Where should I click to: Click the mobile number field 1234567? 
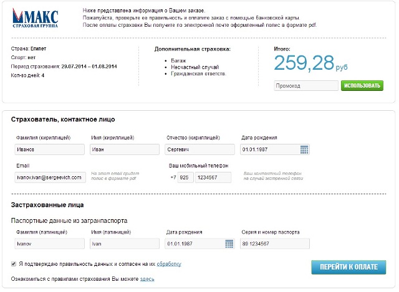pos(212,177)
